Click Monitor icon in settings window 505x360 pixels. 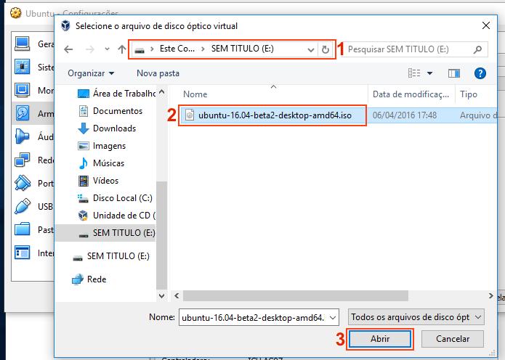point(23,90)
